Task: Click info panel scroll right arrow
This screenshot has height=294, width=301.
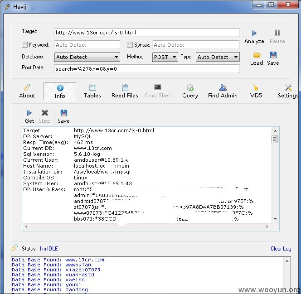Action: pos(267,227)
